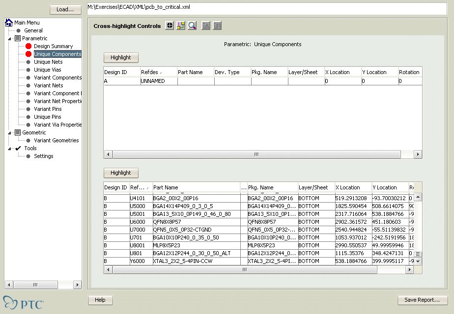Image resolution: width=454 pixels, height=314 pixels.
Task: Sort upper table by Part Name column
Action: point(196,72)
